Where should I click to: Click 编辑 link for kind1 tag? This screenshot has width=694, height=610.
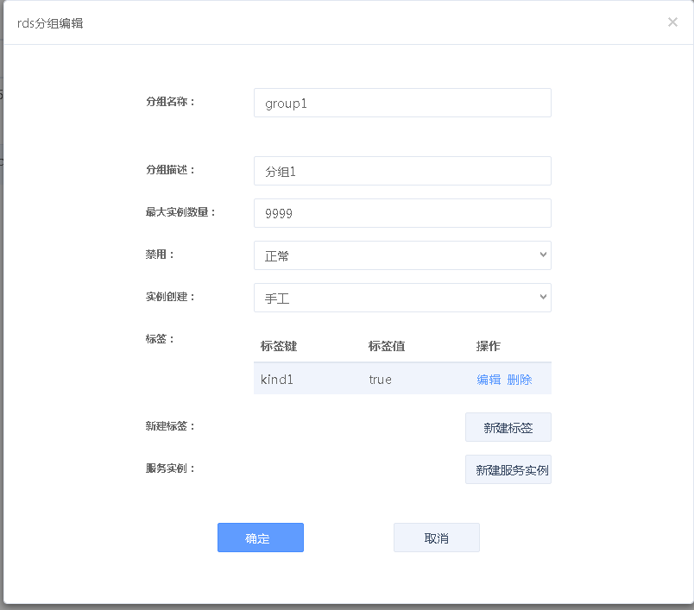pyautogui.click(x=489, y=379)
